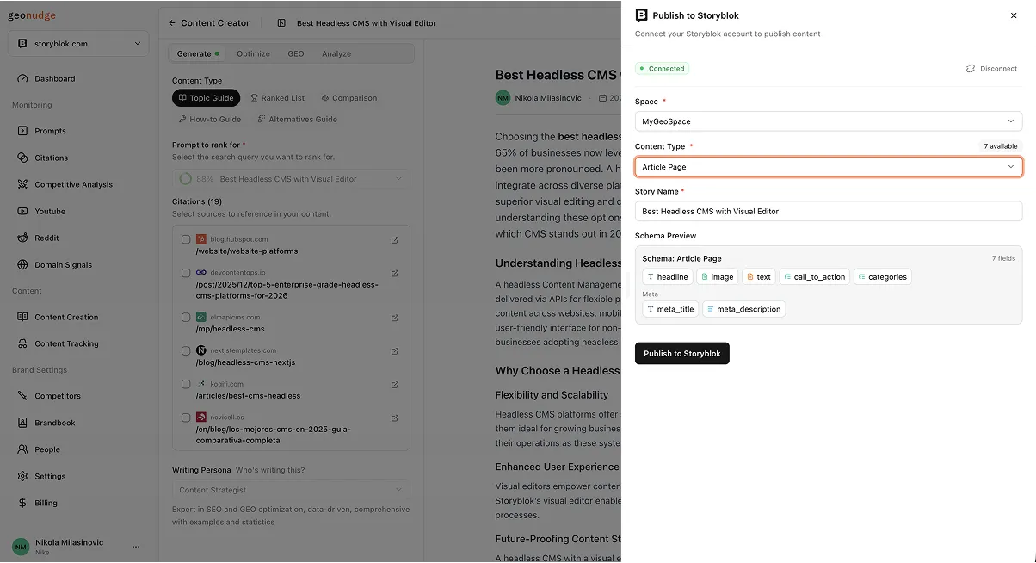Click the Publish to Storyblok button
Screen dimensions: 1036x563
pos(681,353)
